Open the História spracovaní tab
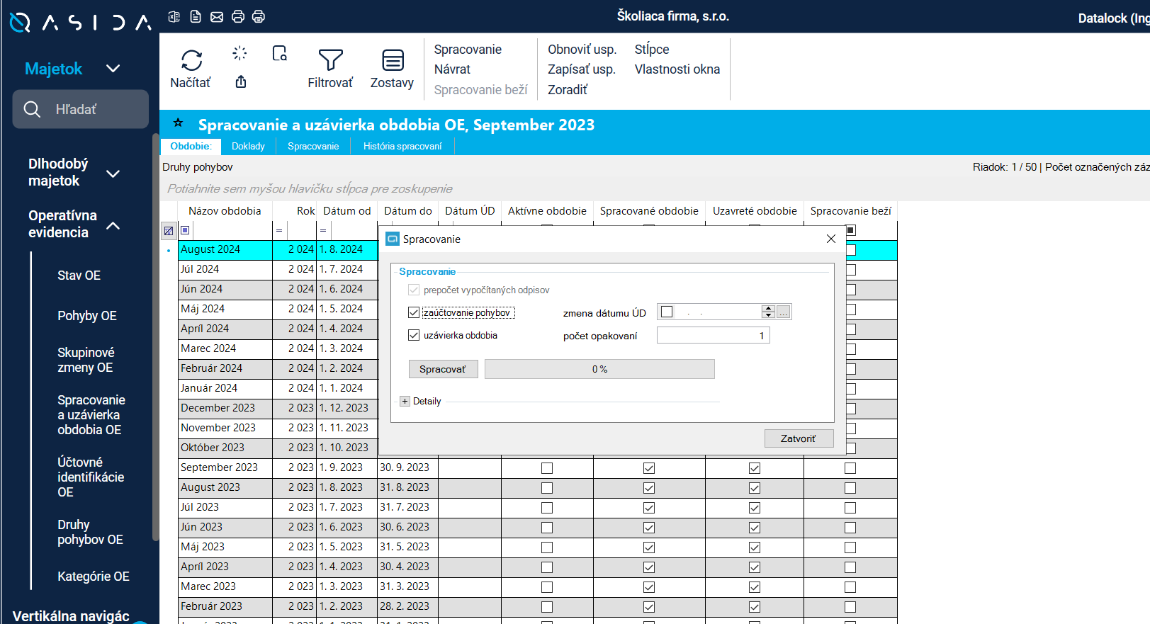 402,147
